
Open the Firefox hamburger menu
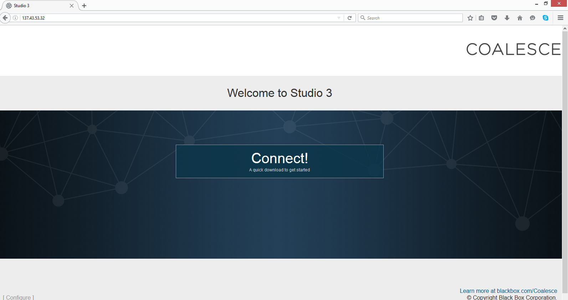point(561,18)
